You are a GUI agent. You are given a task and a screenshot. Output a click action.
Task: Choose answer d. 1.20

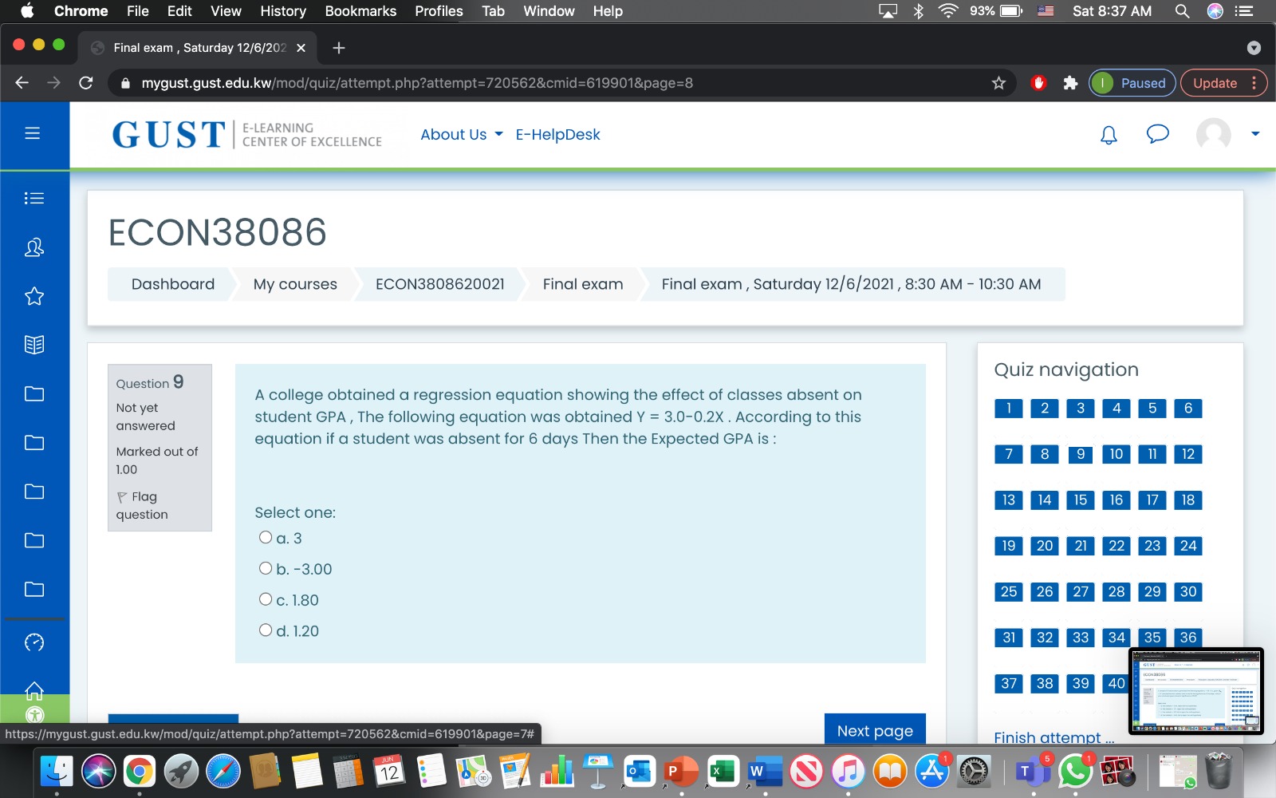(x=266, y=630)
